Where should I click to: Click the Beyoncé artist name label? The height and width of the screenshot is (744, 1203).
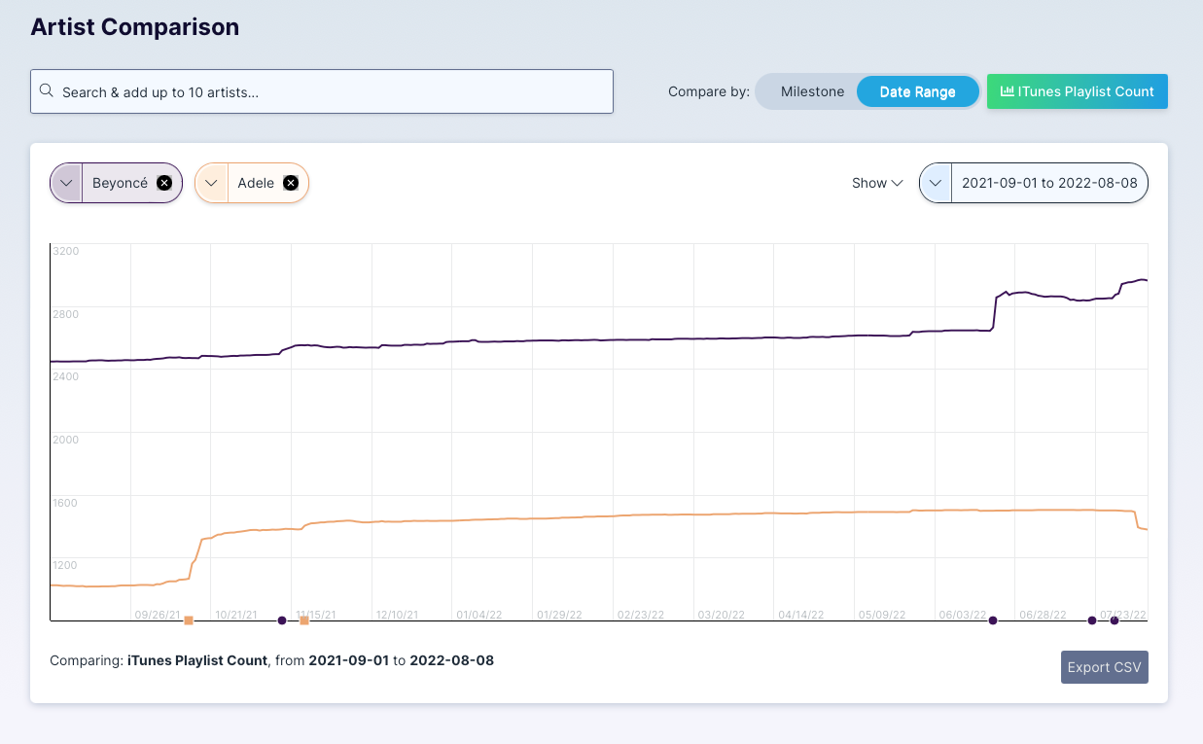[120, 183]
